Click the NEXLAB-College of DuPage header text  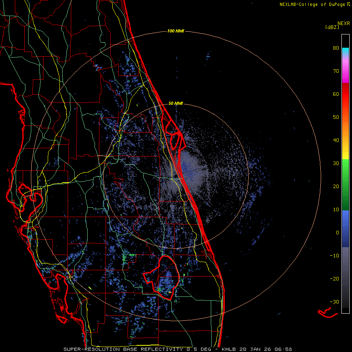tap(312, 4)
